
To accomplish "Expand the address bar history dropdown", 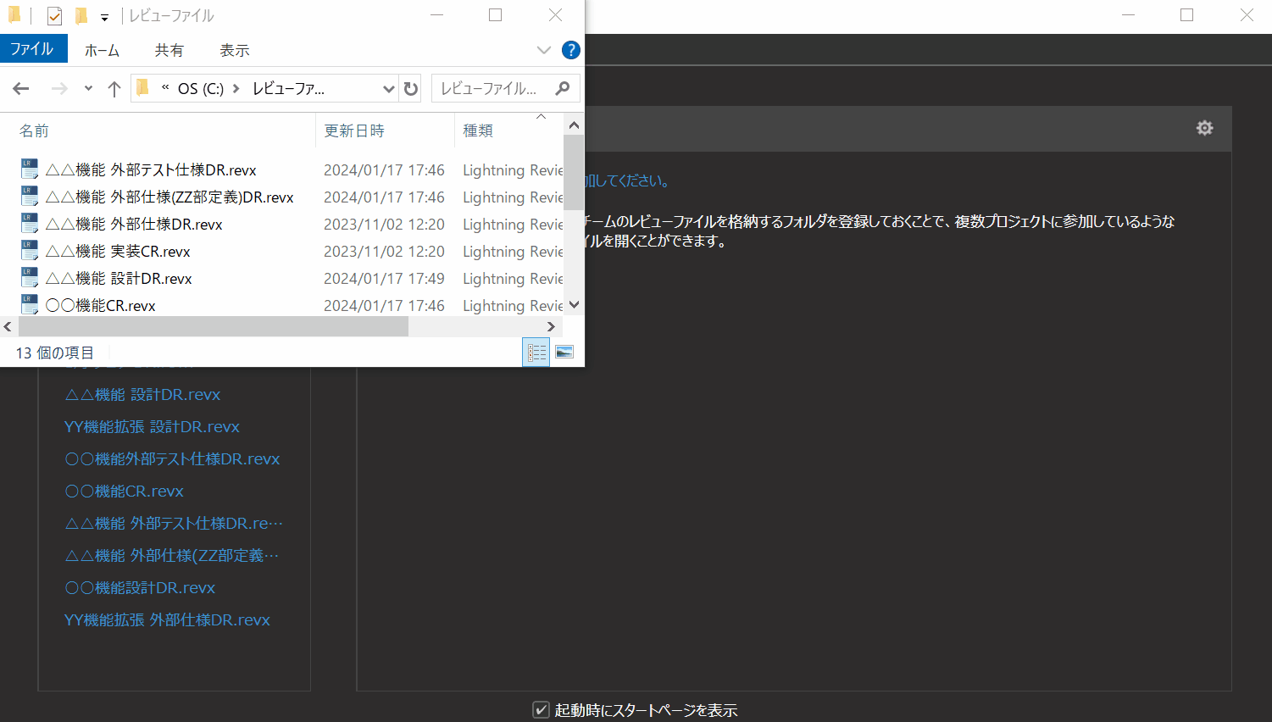I will point(388,89).
